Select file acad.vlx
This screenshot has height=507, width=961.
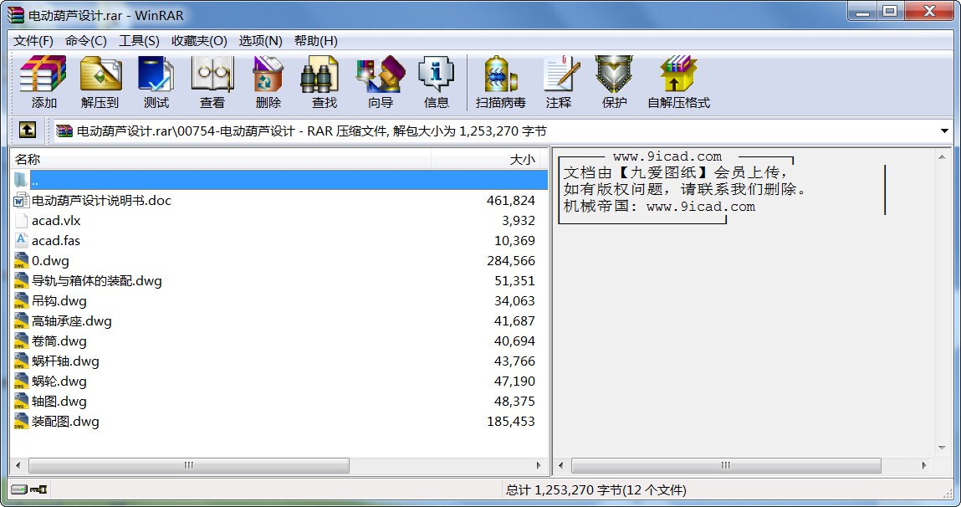pos(56,221)
